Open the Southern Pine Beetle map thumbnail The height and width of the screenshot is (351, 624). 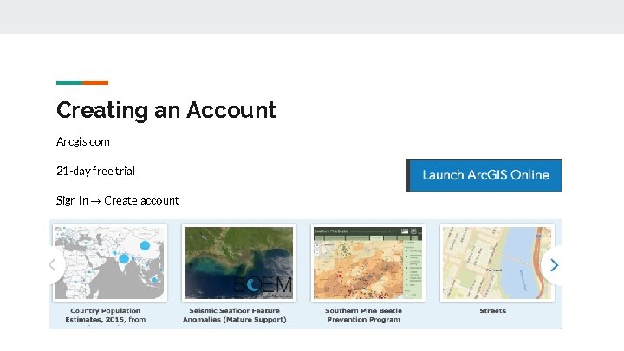click(x=368, y=263)
